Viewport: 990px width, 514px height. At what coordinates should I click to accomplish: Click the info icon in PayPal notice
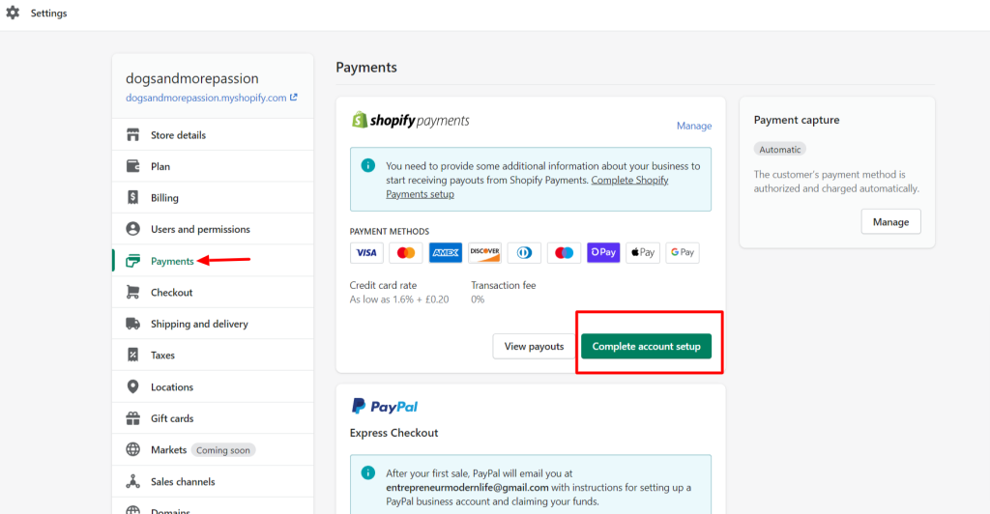point(368,472)
